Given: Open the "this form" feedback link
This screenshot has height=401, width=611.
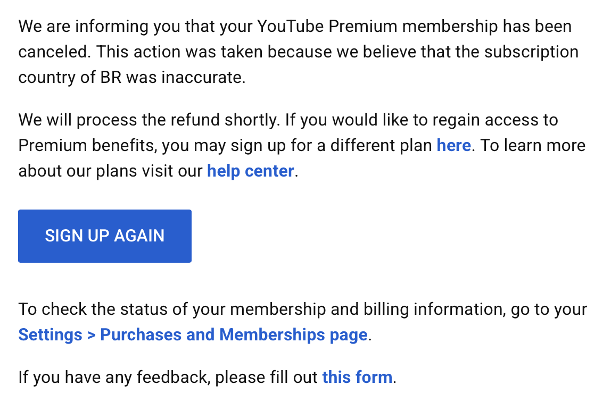Looking at the screenshot, I should 357,378.
